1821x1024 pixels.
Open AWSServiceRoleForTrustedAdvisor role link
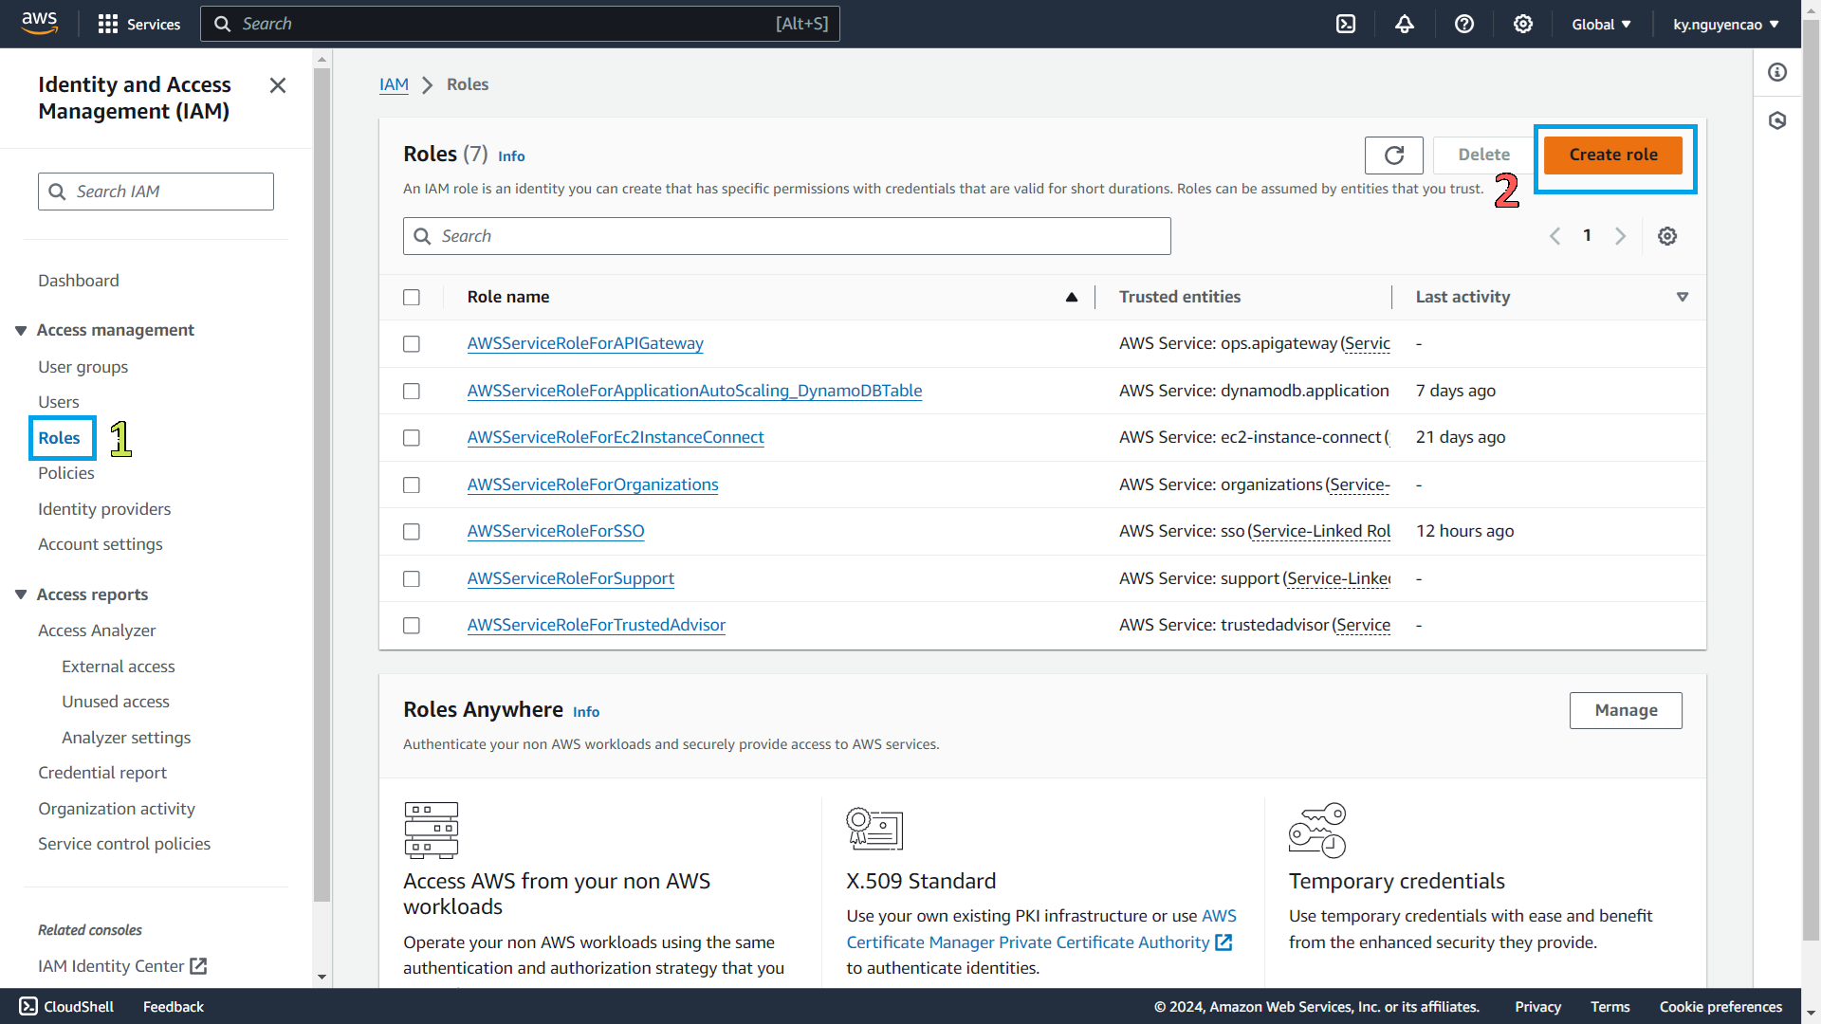(597, 625)
